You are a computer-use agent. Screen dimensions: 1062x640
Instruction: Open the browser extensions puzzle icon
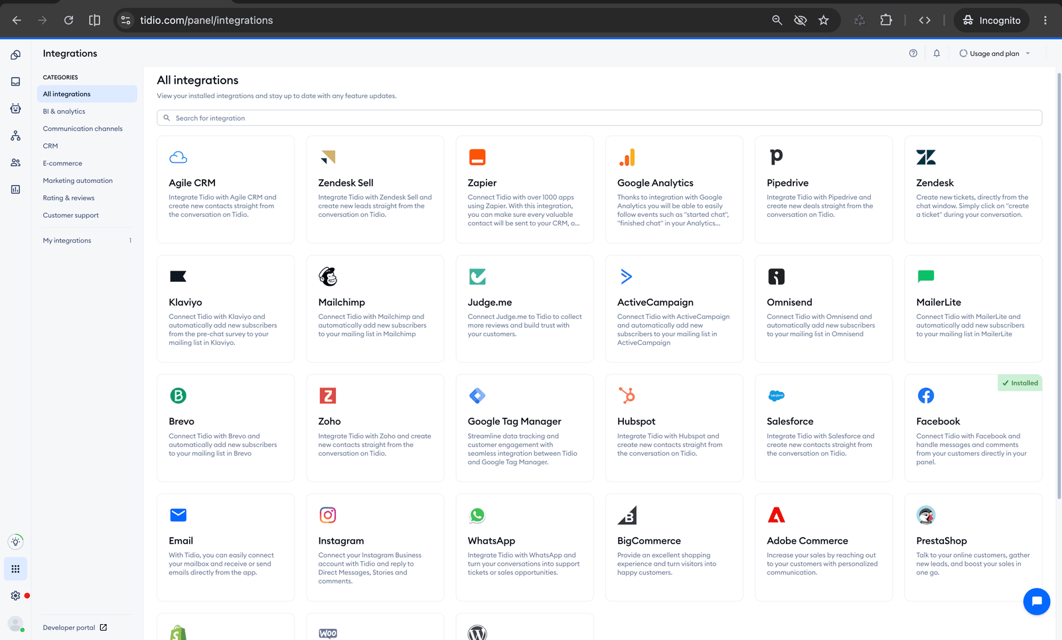[886, 21]
